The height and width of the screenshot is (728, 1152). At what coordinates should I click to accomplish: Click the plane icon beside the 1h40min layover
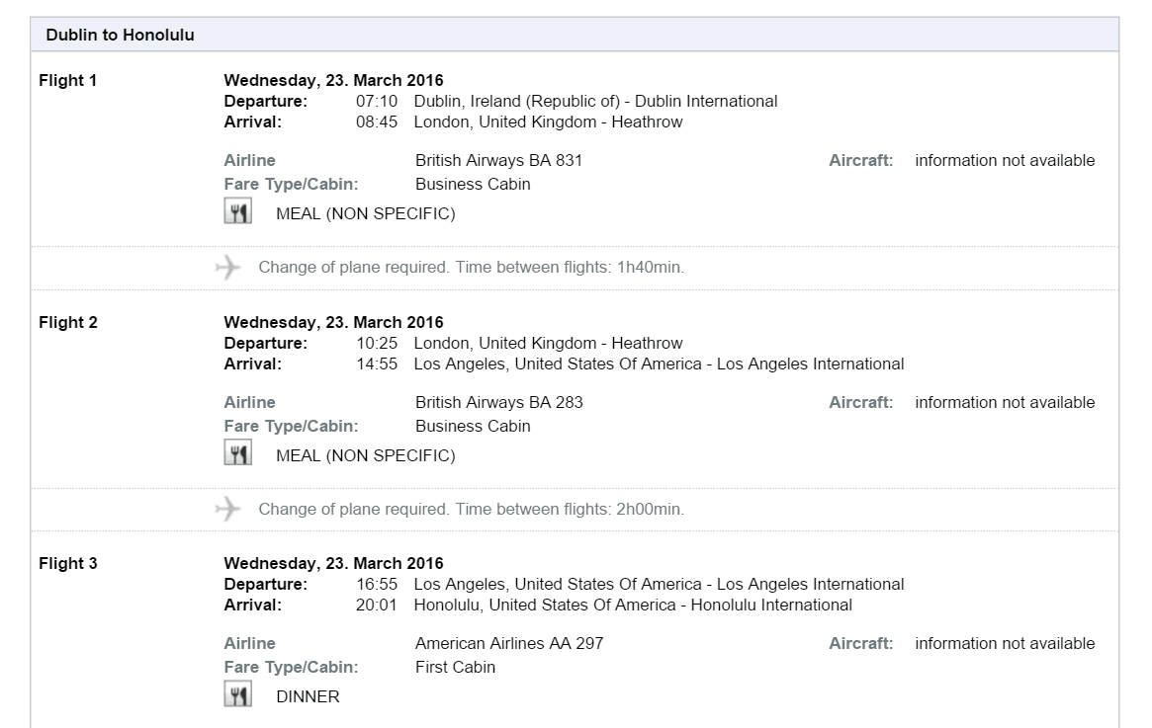[x=227, y=268]
